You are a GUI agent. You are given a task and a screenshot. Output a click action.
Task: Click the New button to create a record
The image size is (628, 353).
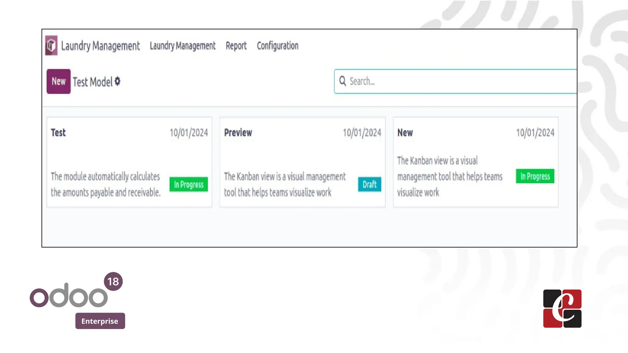59,81
